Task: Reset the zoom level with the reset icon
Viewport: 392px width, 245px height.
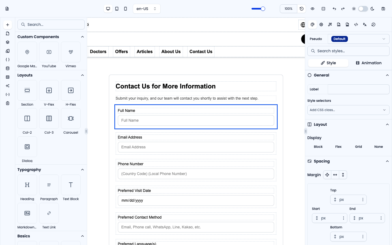Action: 302,9
